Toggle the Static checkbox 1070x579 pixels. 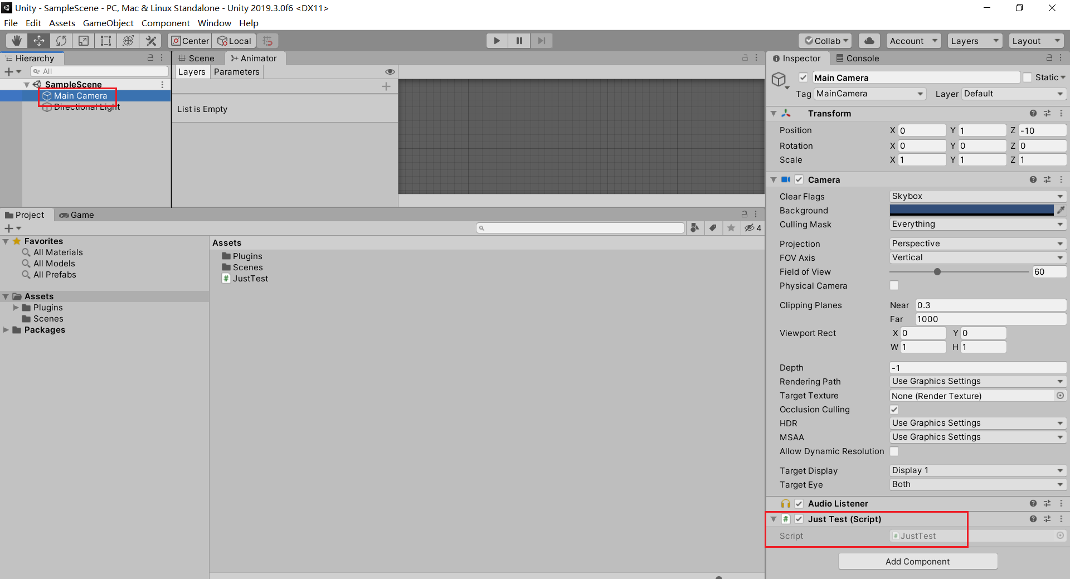pos(1028,77)
